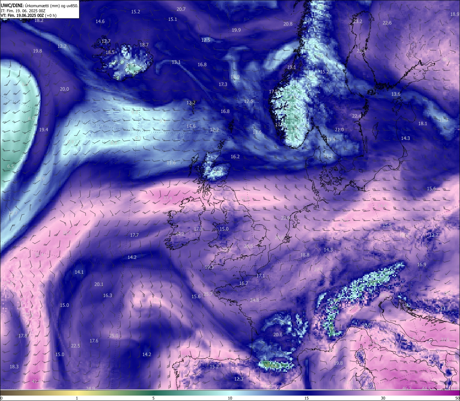The image size is (460, 401).
Task: Click the 10.8 value over northern Italy
Action: (366, 325)
